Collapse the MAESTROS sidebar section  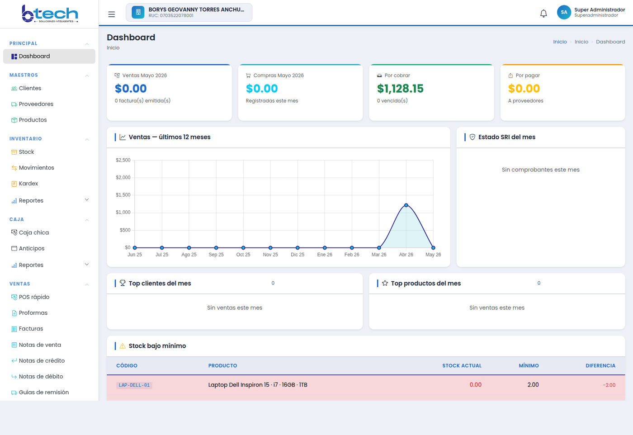[87, 76]
